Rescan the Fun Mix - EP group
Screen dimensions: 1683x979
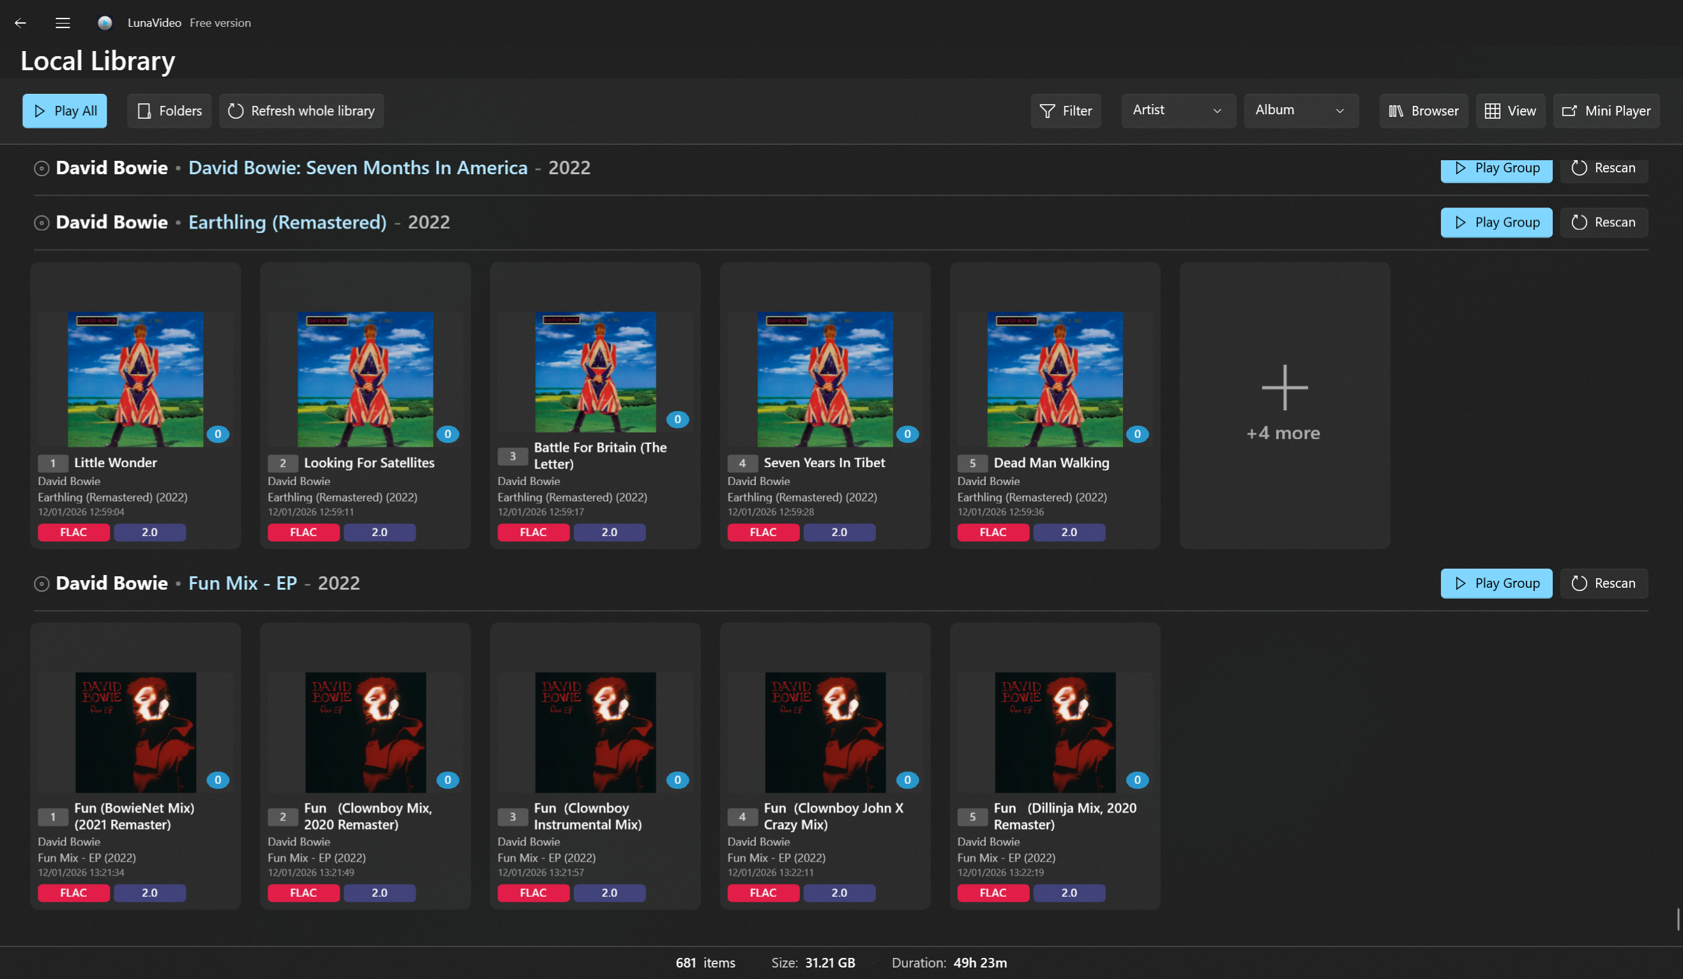point(1604,584)
